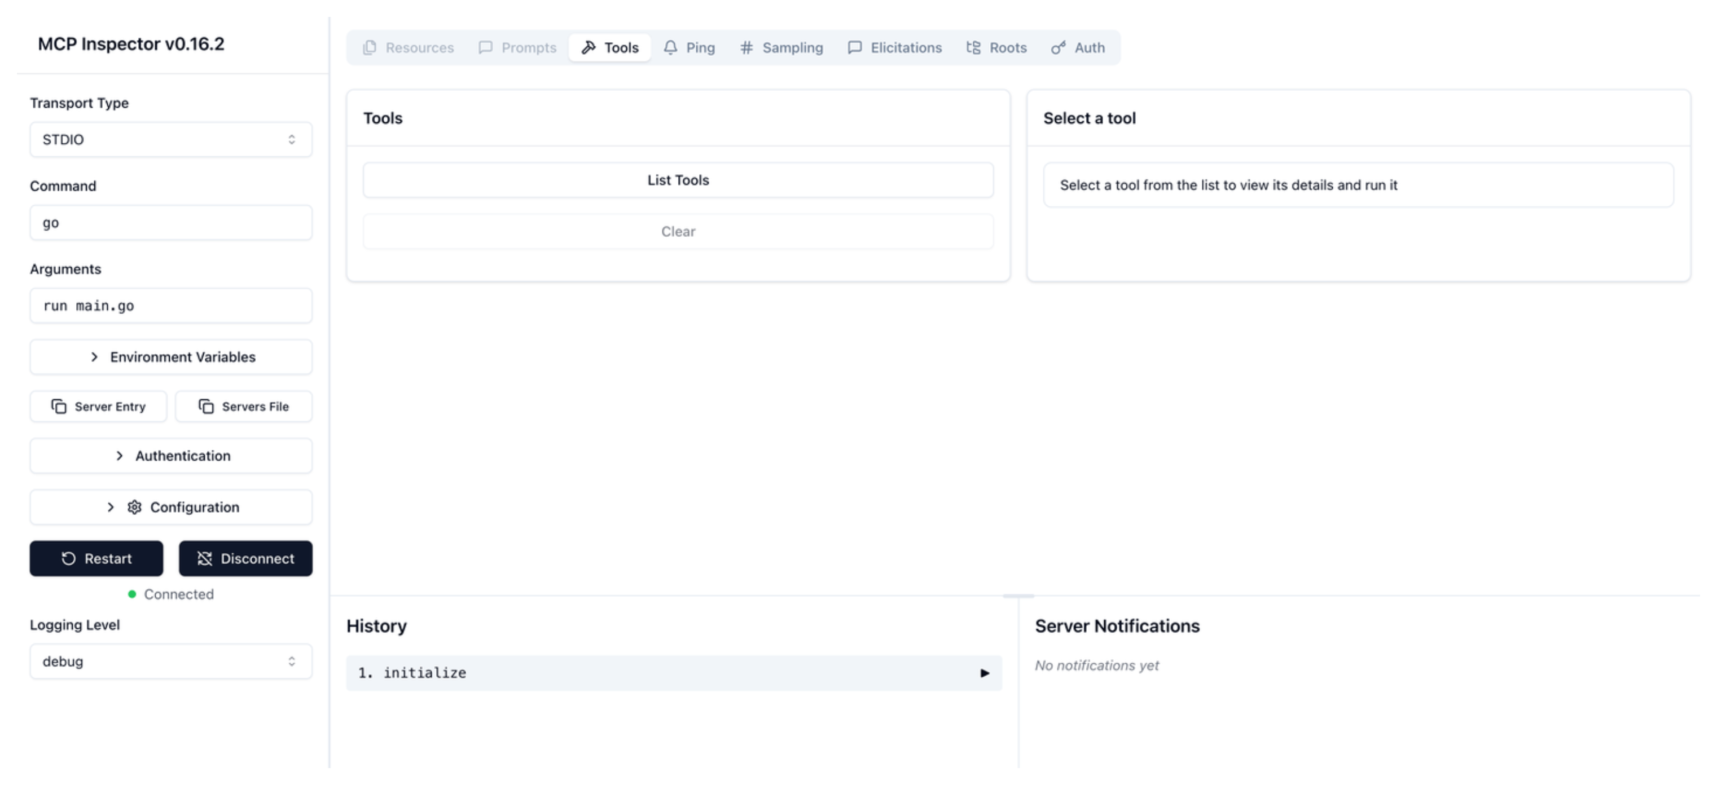Click the bell icon for Ping
1717x785 pixels.
pos(670,47)
